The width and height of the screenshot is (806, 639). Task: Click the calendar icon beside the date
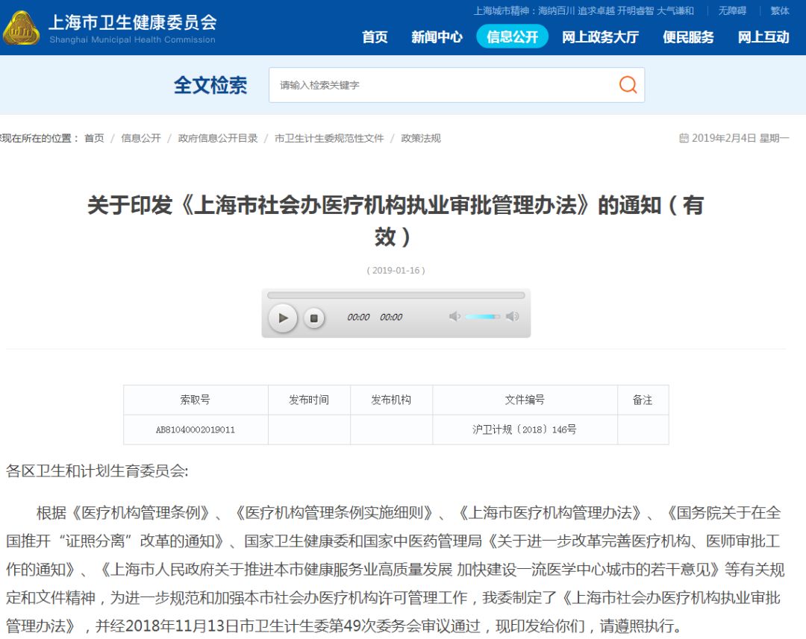[684, 138]
